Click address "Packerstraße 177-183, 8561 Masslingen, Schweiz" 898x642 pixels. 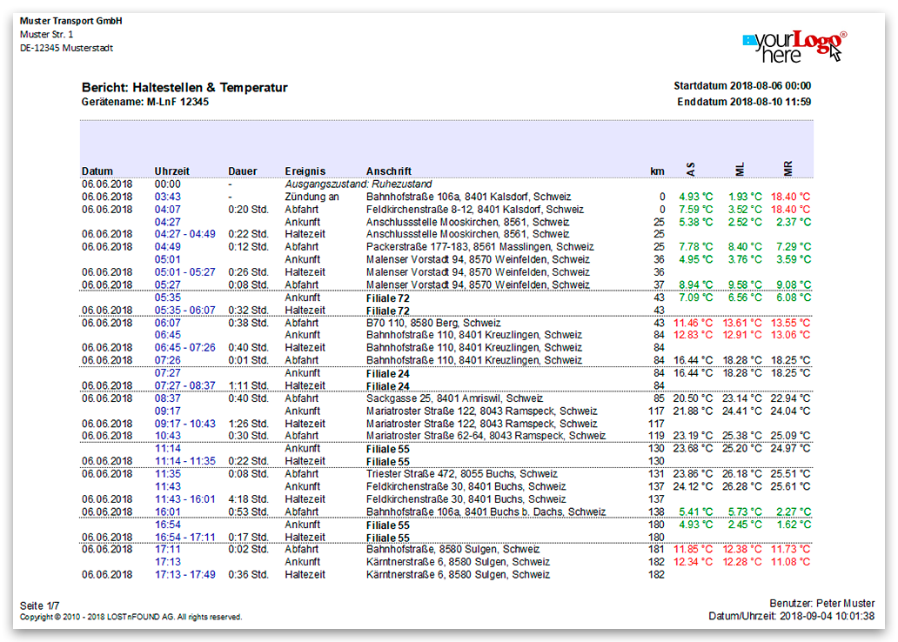tap(480, 247)
